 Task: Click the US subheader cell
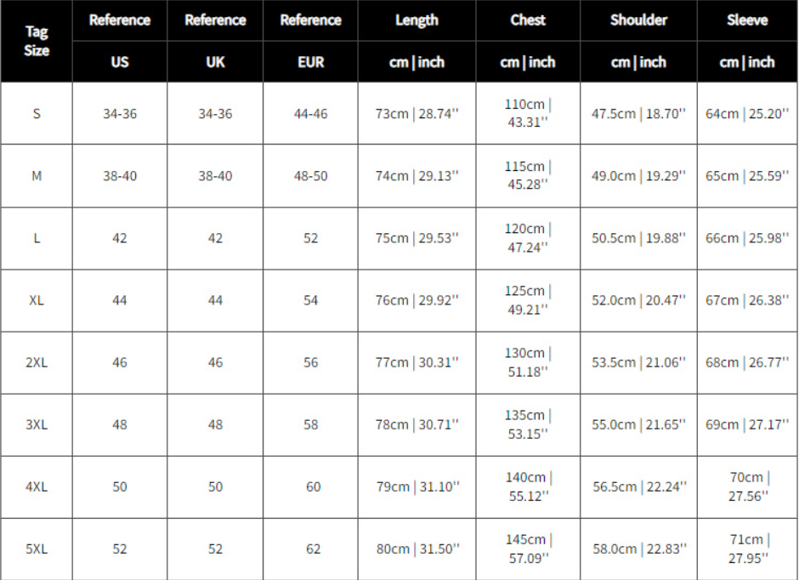(x=120, y=62)
